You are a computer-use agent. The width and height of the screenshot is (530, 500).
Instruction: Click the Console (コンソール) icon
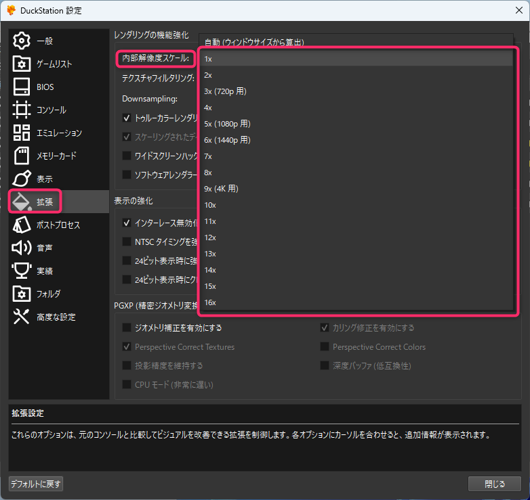[x=22, y=110]
